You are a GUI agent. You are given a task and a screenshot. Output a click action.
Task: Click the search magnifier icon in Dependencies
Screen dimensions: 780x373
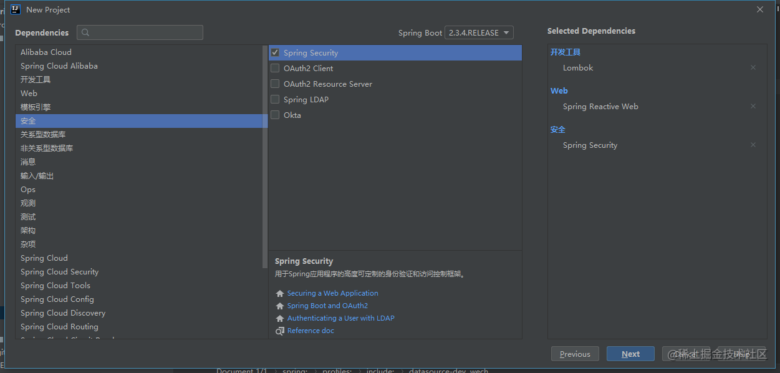coord(86,32)
